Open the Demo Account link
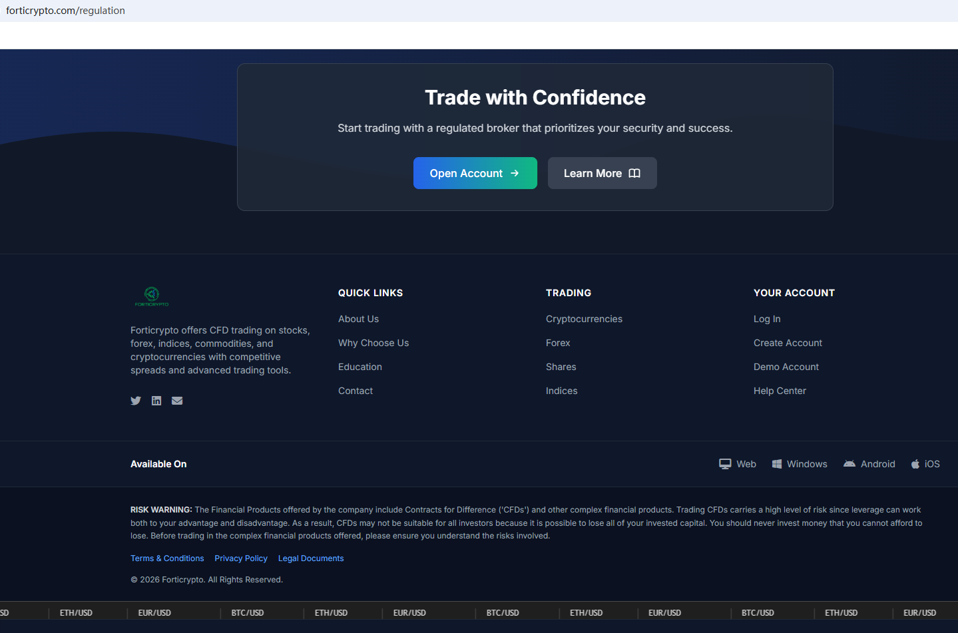Viewport: 958px width, 633px height. [x=786, y=367]
